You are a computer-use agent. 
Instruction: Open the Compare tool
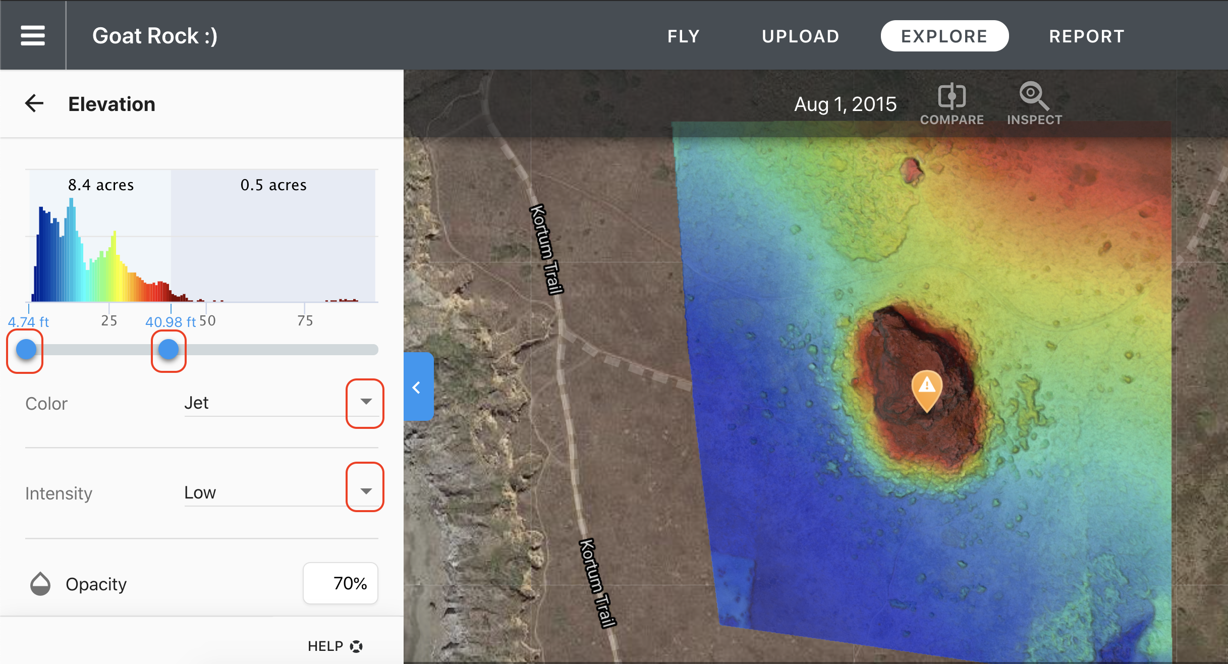pos(952,104)
